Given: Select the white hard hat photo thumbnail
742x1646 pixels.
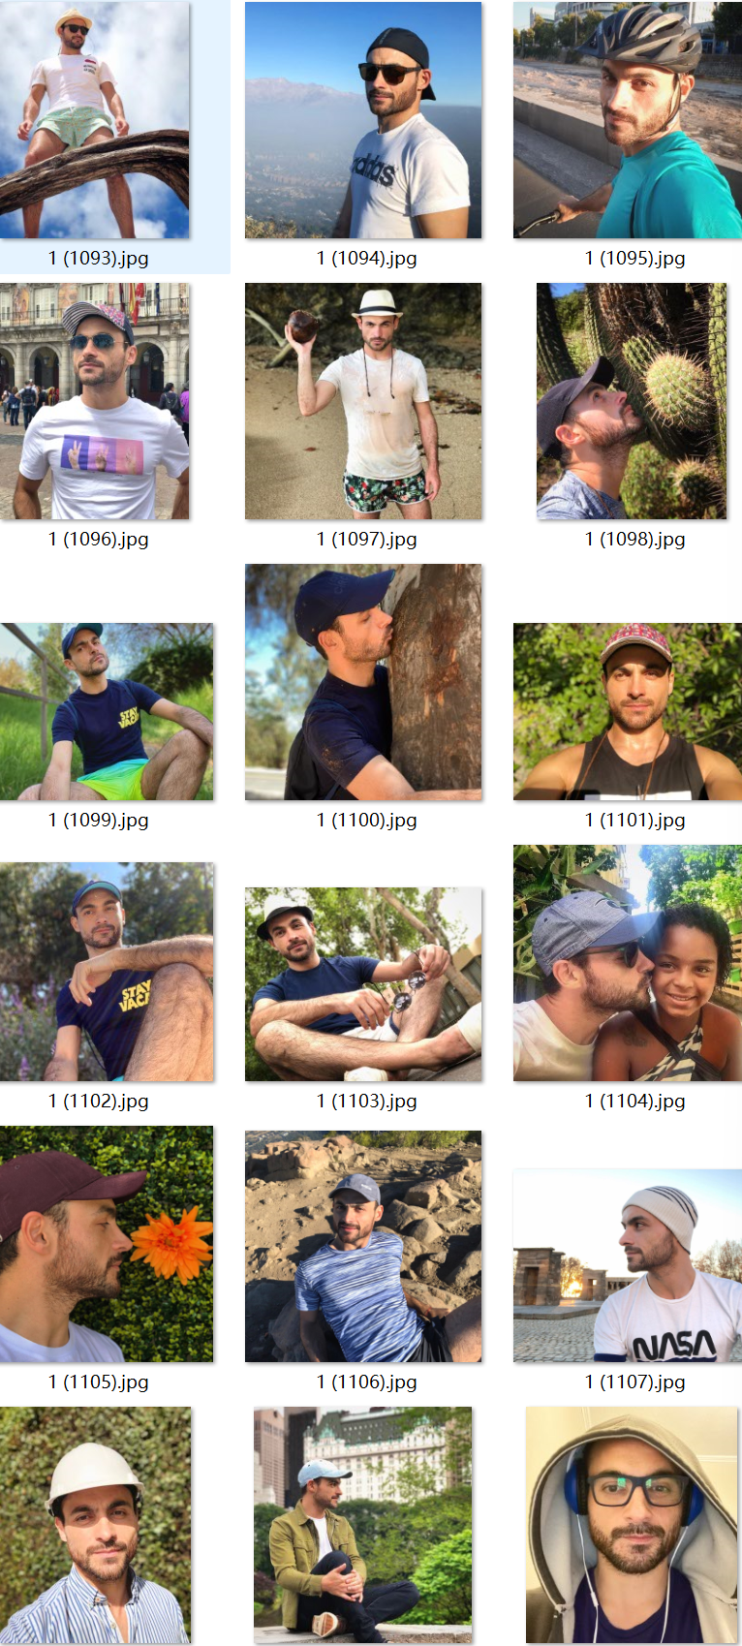Looking at the screenshot, I should [x=95, y=1525].
